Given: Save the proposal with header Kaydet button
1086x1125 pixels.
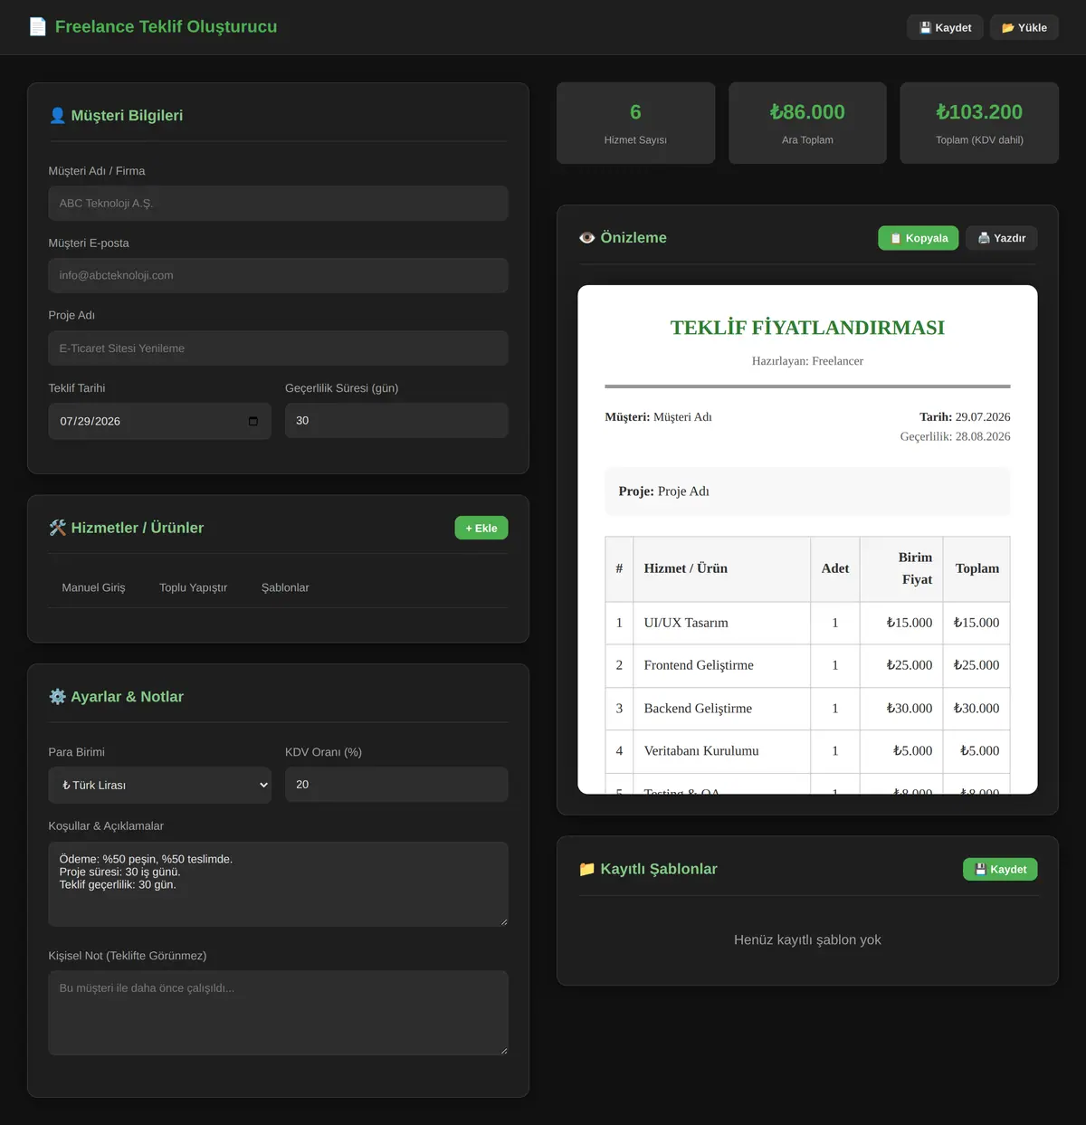Looking at the screenshot, I should point(945,27).
